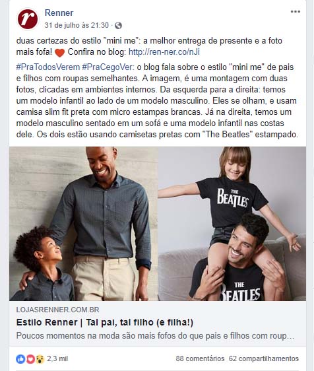Visit the LOJASRENNER.COM.BR domain link
This screenshot has width=314, height=371.
pos(57,310)
